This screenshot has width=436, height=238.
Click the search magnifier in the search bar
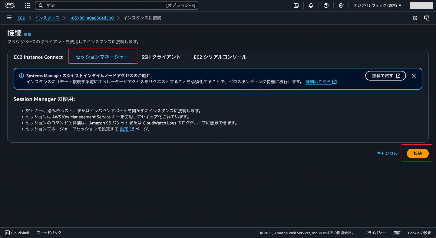coord(41,5)
